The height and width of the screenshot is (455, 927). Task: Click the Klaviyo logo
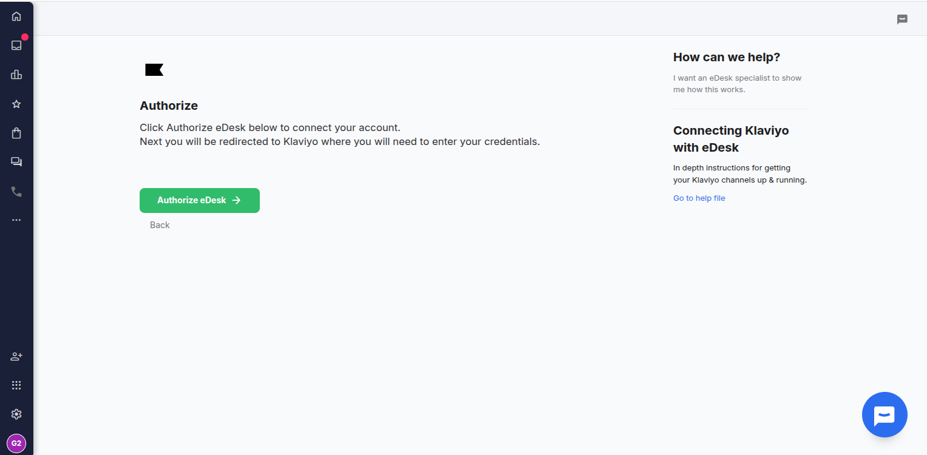click(x=154, y=69)
